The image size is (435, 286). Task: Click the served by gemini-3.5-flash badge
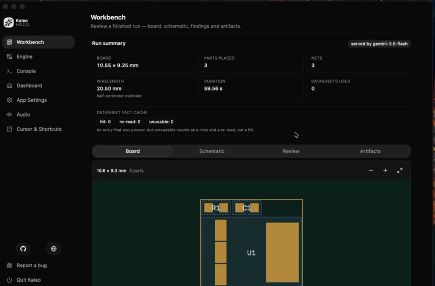(379, 44)
